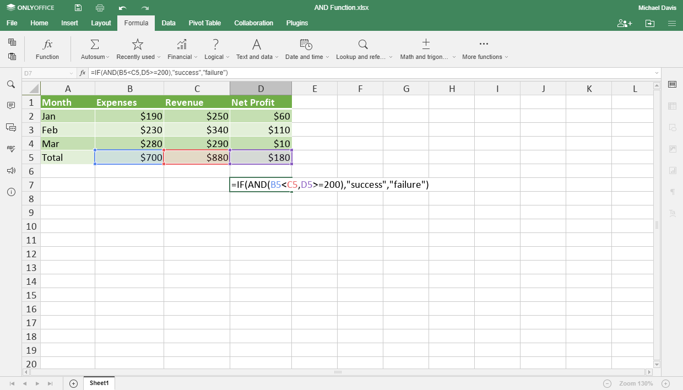Click the Paste icon in toolbar
The width and height of the screenshot is (683, 390).
[12, 56]
